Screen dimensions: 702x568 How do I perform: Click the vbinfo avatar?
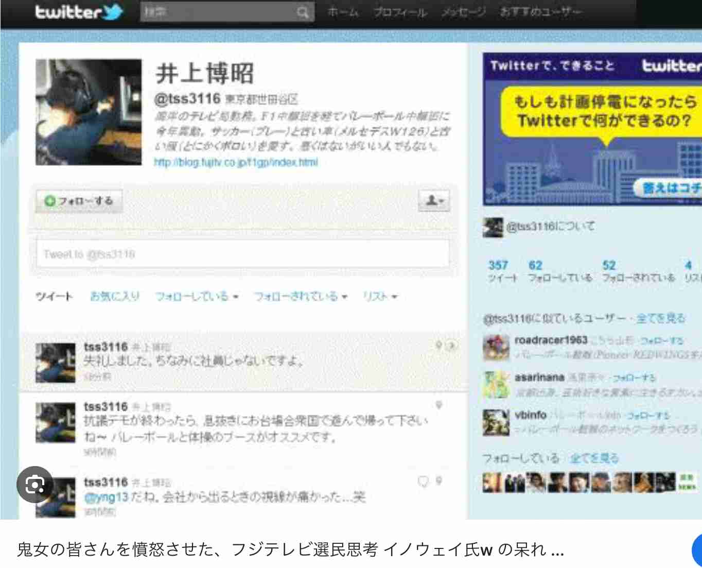click(x=496, y=422)
